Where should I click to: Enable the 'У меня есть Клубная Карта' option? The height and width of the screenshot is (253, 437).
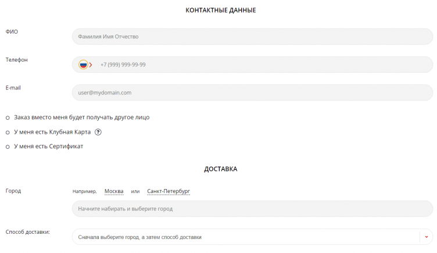pyautogui.click(x=8, y=132)
